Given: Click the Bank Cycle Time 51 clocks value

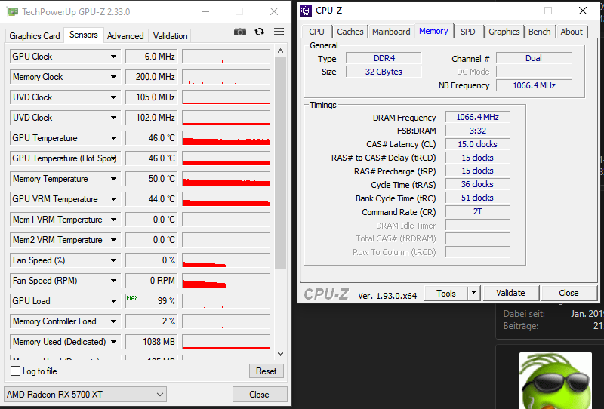Looking at the screenshot, I should coord(478,198).
